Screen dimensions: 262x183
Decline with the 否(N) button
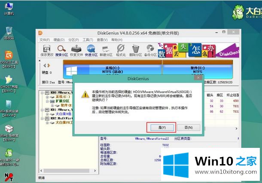pyautogui.click(x=189, y=128)
